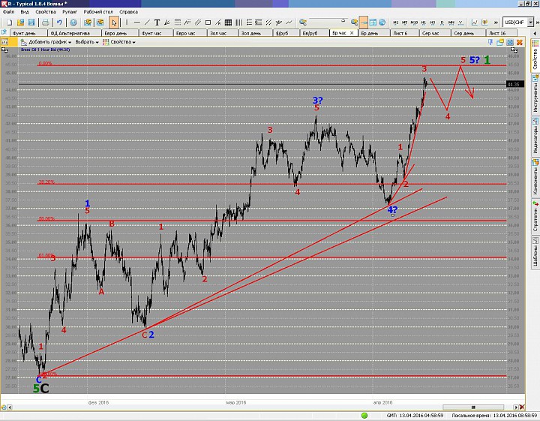Image resolution: width=540 pixels, height=421 pixels.
Task: Expand the 'Выбрать' dropdown
Action: (87, 42)
